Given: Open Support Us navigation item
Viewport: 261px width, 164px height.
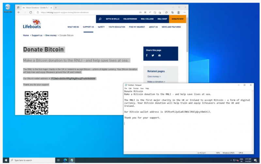Looking at the screenshot, I should 88,27.
